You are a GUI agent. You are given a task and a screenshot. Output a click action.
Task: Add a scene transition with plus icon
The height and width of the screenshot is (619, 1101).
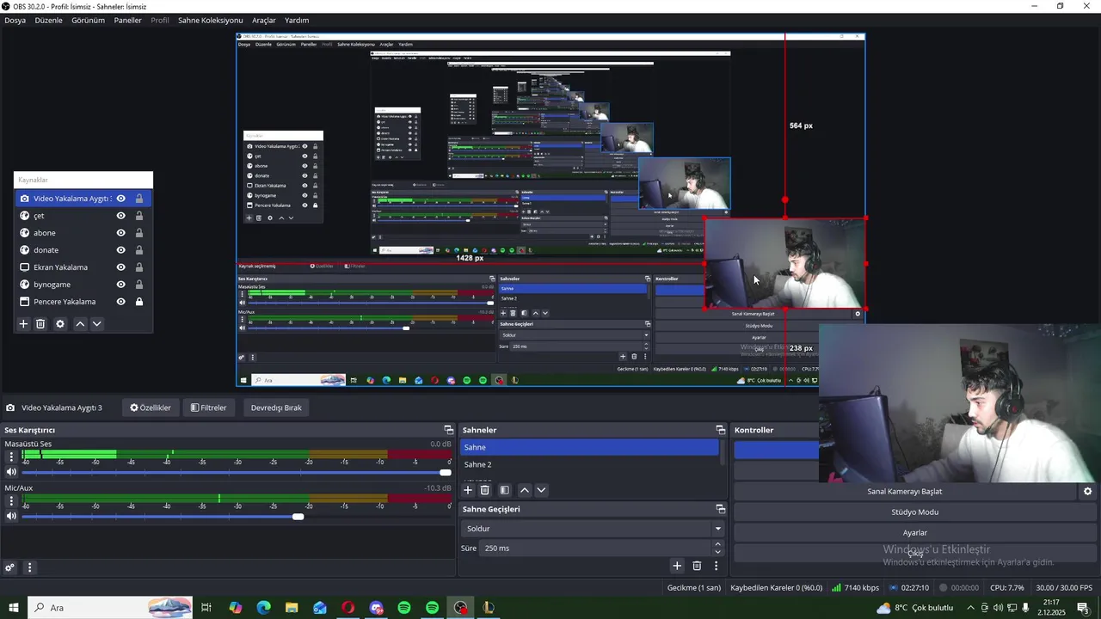pyautogui.click(x=677, y=566)
